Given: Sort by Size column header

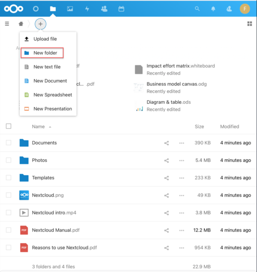Looking at the screenshot, I should click(199, 127).
